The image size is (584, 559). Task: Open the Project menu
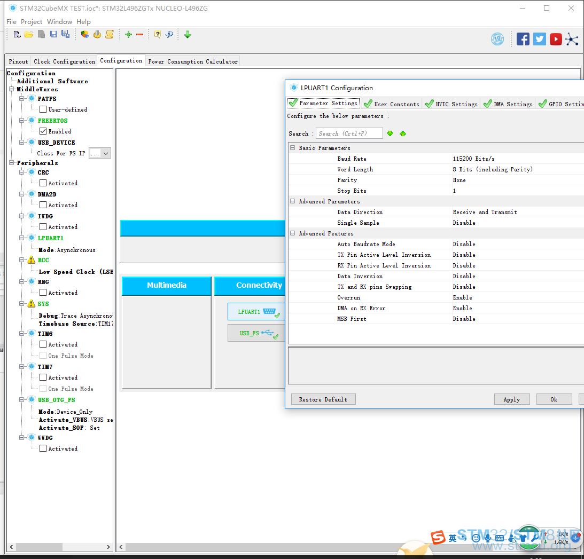point(32,21)
